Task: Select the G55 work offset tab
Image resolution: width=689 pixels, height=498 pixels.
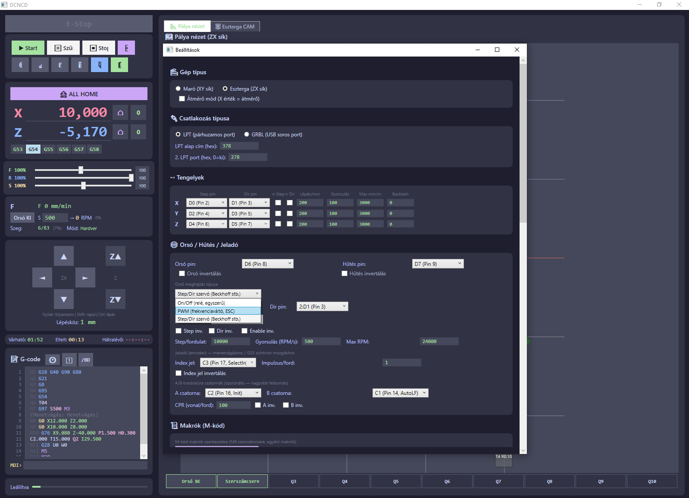Action: pyautogui.click(x=49, y=149)
